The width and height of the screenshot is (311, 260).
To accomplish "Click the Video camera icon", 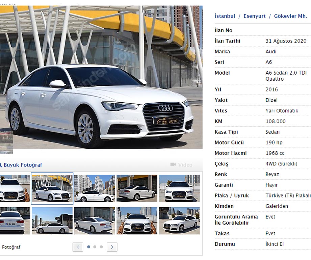I will click(173, 164).
